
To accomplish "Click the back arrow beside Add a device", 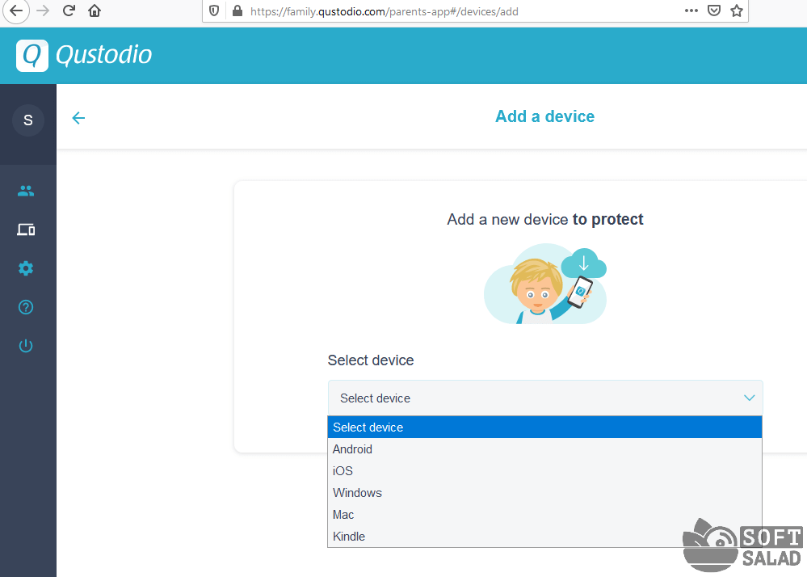I will pyautogui.click(x=78, y=118).
